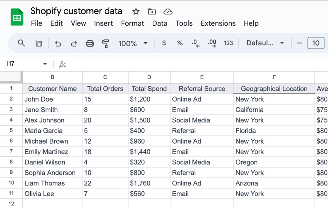Select row 1 header
This screenshot has width=328, height=208.
tap(11, 88)
